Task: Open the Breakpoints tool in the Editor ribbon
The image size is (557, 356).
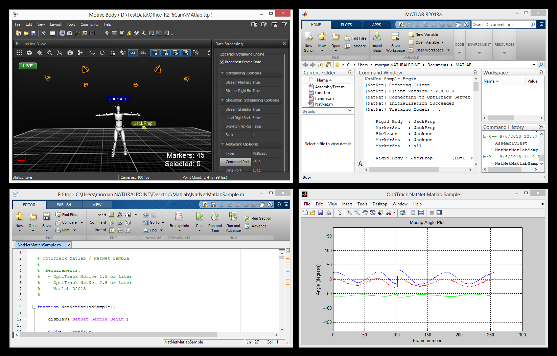Action: [179, 220]
